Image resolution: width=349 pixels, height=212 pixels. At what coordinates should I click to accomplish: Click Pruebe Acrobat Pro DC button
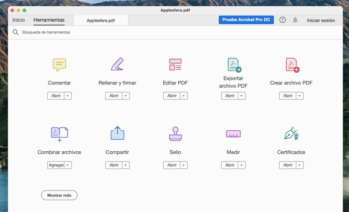(x=246, y=20)
